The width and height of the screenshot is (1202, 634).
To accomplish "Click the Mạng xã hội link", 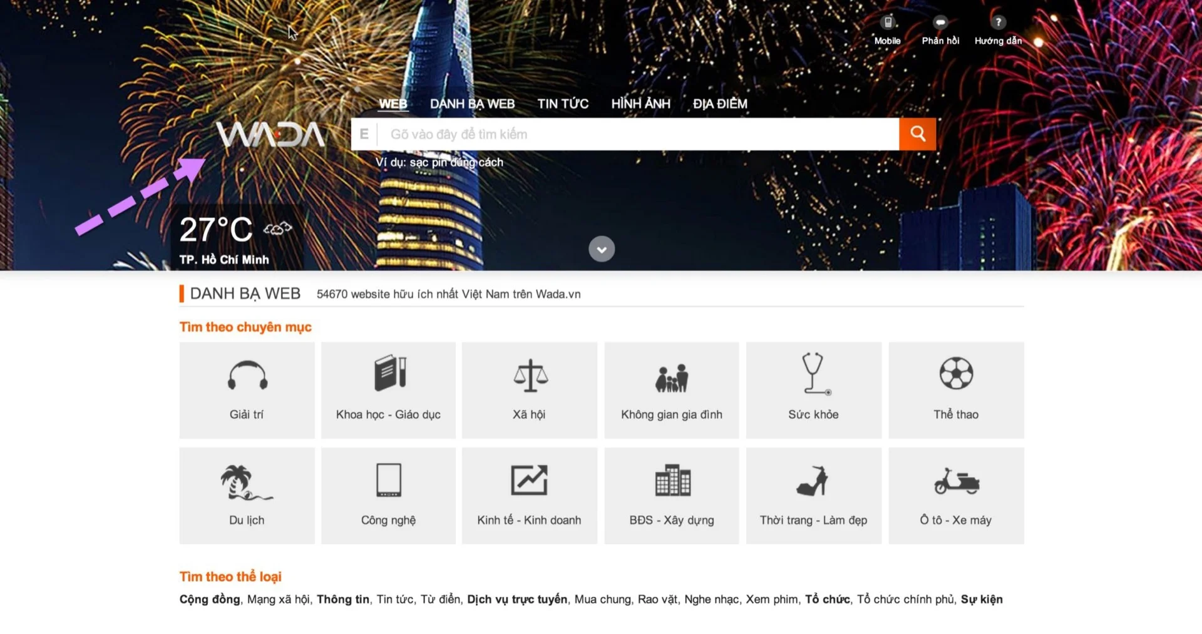I will pos(278,600).
